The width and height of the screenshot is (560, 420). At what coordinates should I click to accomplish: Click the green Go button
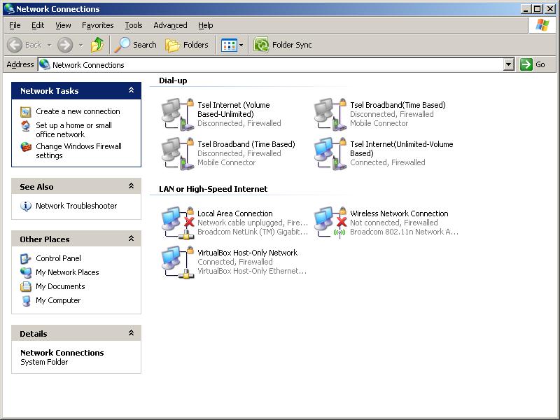[x=533, y=64]
